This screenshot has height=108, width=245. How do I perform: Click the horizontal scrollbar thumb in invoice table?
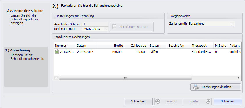click(125, 78)
